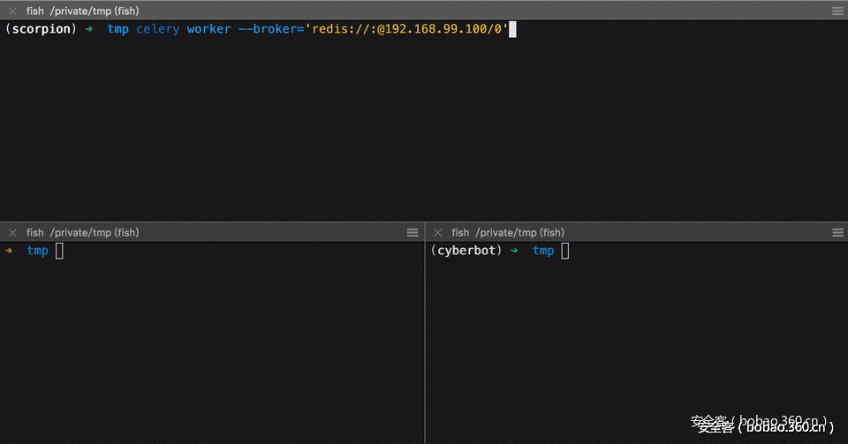This screenshot has width=848, height=444.
Task: Close the top terminal pane
Action: coord(12,11)
